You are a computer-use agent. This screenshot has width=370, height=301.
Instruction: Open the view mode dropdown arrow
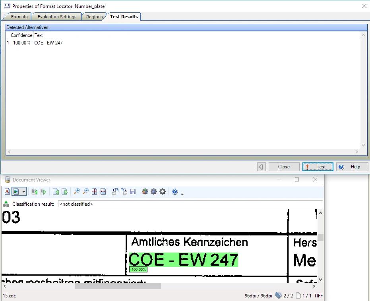24,192
